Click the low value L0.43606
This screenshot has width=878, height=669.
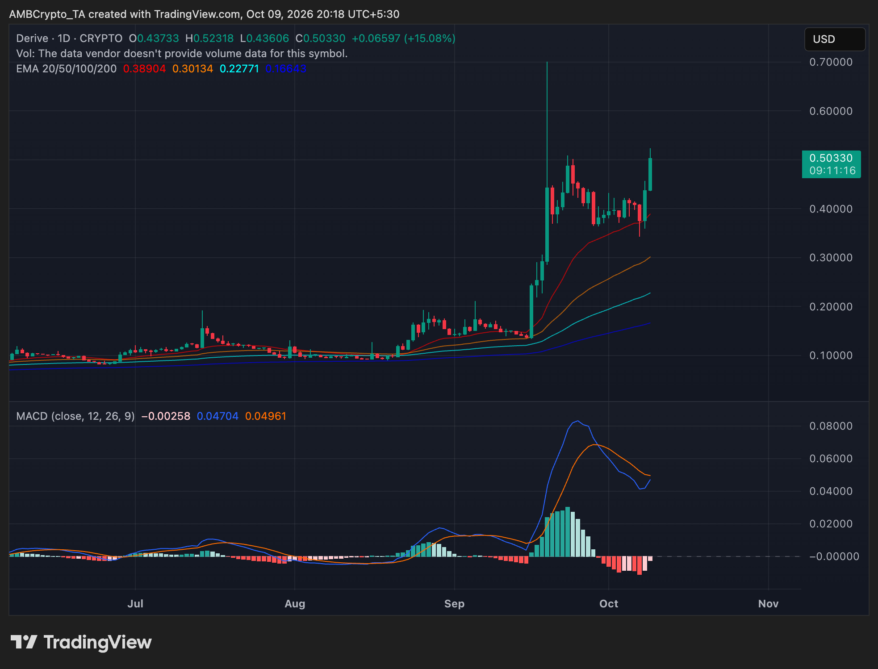264,38
